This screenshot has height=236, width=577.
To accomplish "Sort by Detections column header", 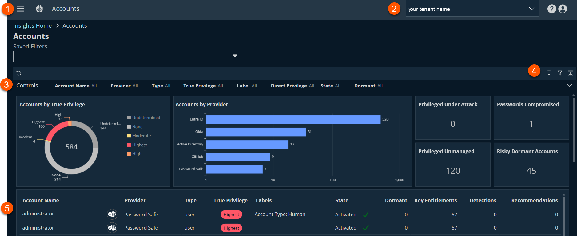I will (483, 200).
